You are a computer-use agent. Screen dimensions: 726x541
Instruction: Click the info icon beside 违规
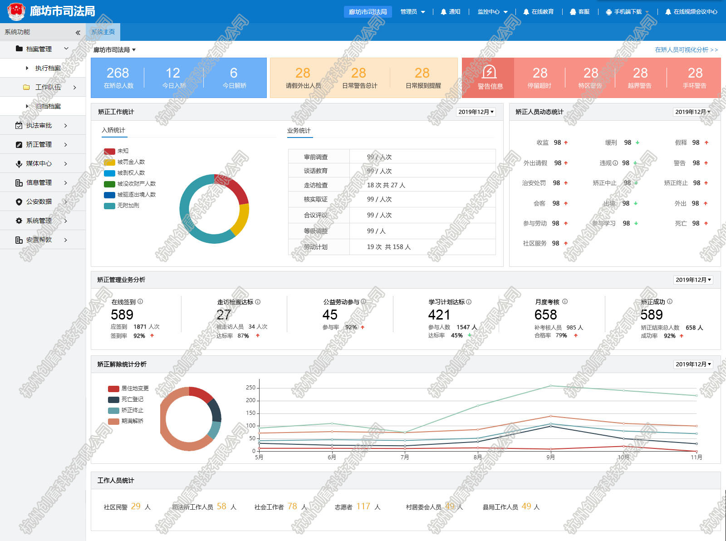pyautogui.click(x=615, y=163)
